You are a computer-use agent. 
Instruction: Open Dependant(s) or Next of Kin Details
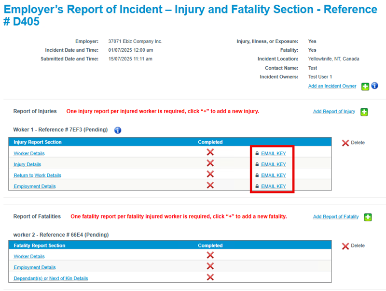coord(51,278)
